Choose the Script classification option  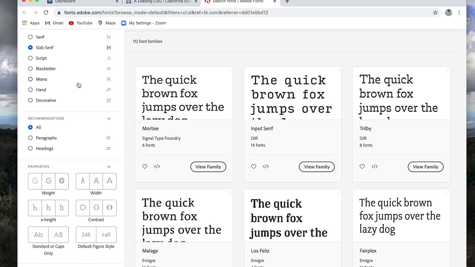point(30,58)
